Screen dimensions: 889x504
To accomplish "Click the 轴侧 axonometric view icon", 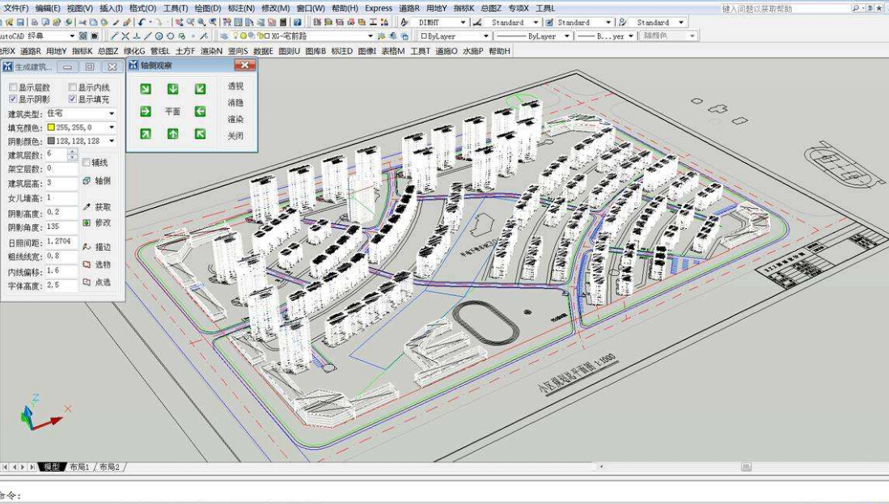I will pyautogui.click(x=87, y=181).
